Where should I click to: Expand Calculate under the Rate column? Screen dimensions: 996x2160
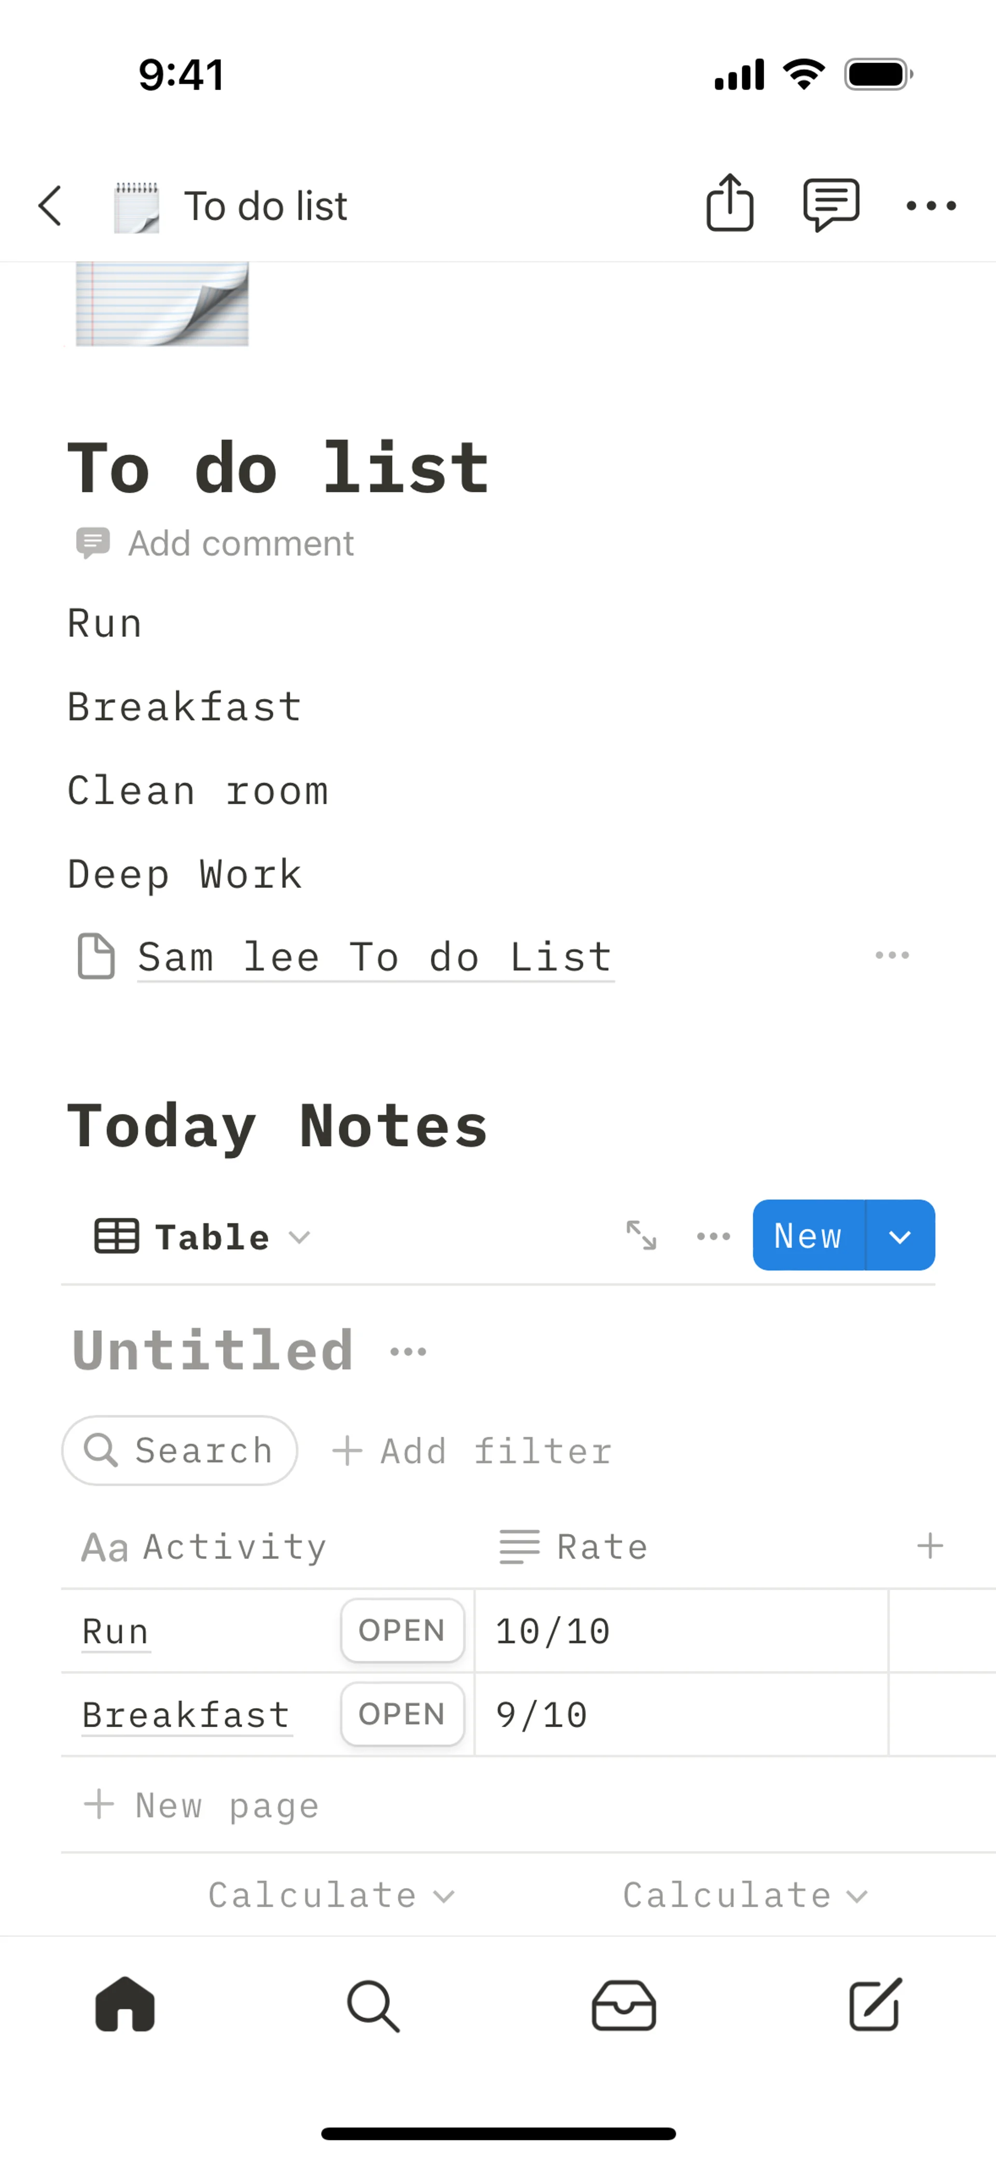[x=744, y=1895]
